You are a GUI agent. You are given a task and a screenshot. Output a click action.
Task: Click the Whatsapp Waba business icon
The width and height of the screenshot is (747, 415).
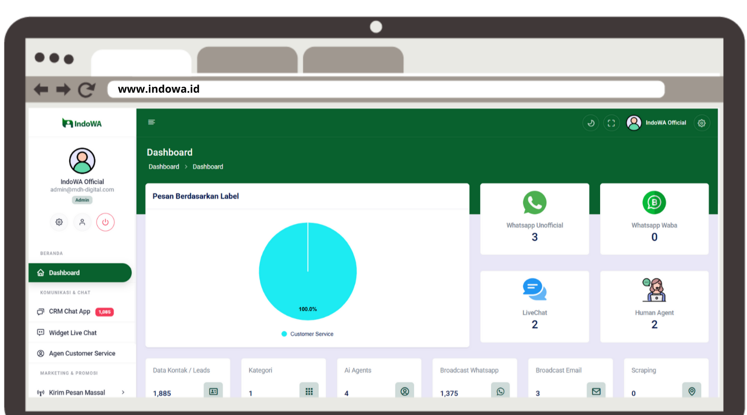[x=654, y=203]
